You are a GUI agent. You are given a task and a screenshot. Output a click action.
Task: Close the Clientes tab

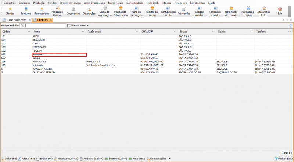point(51,20)
